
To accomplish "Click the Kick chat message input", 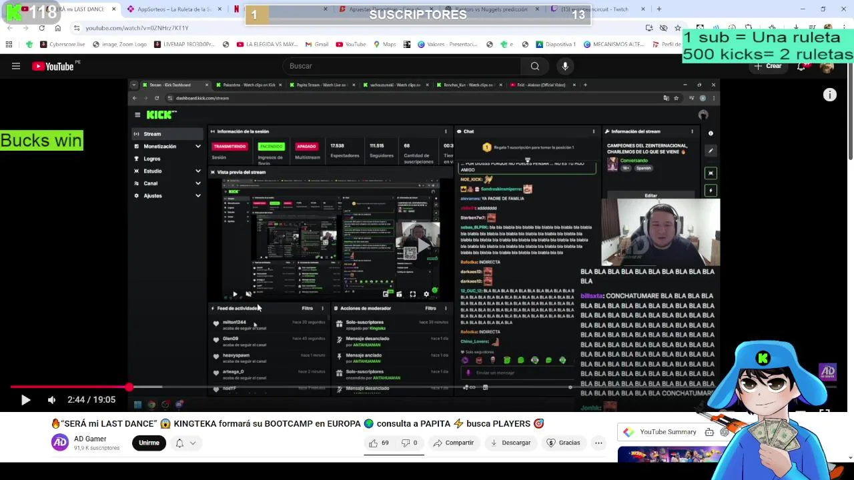I will tap(517, 373).
